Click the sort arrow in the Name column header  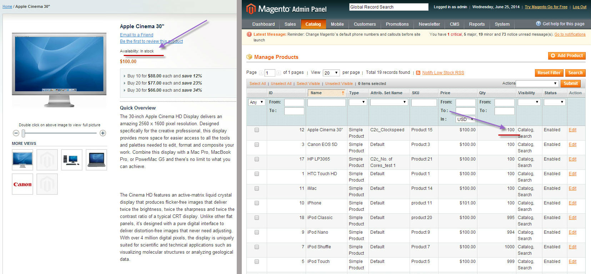click(343, 93)
